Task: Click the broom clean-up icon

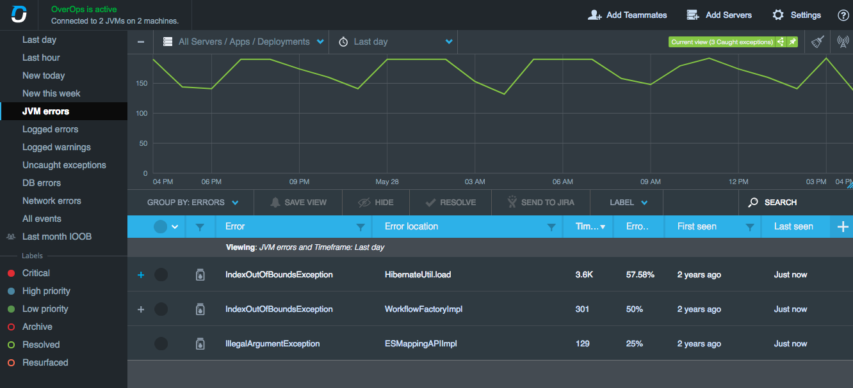Action: pos(818,42)
